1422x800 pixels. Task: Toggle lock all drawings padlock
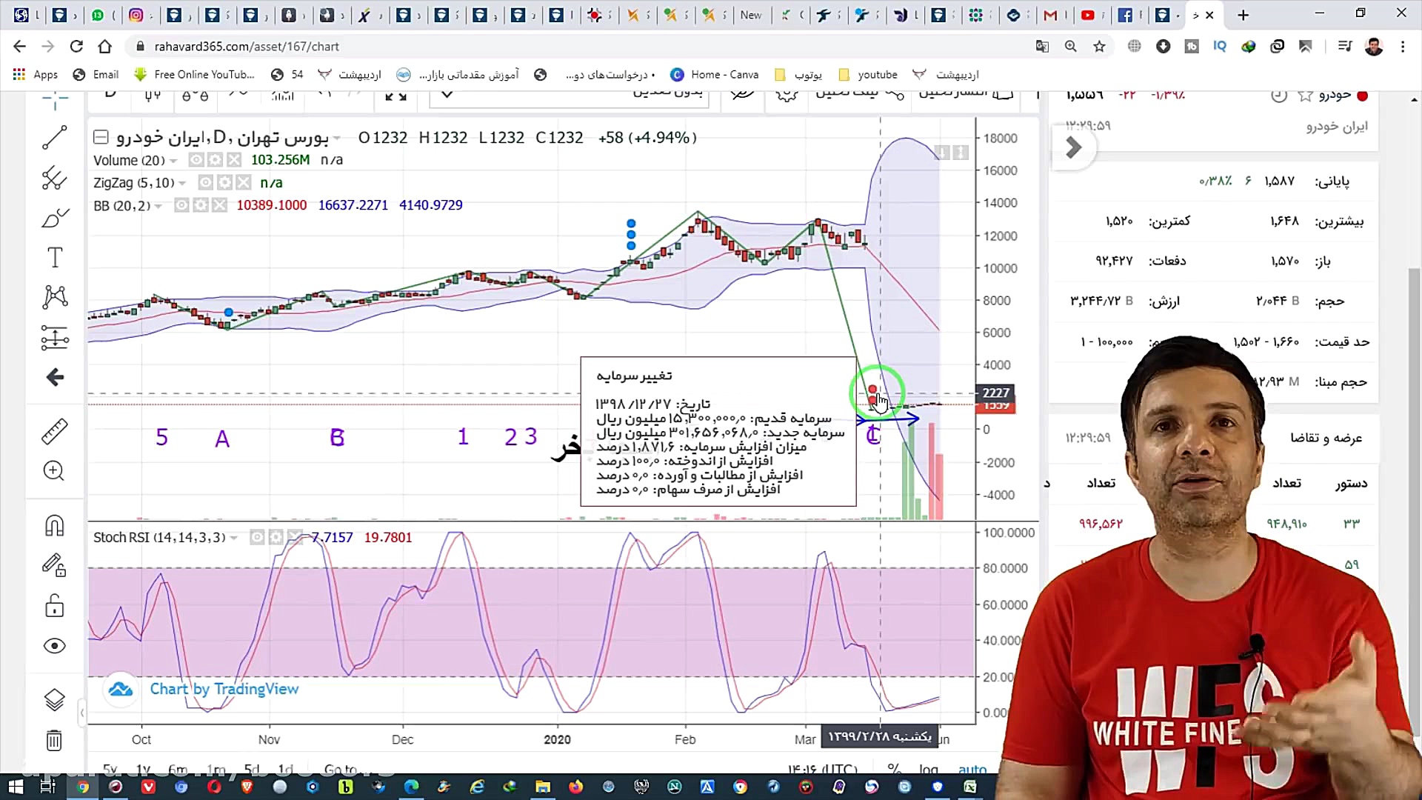54,606
